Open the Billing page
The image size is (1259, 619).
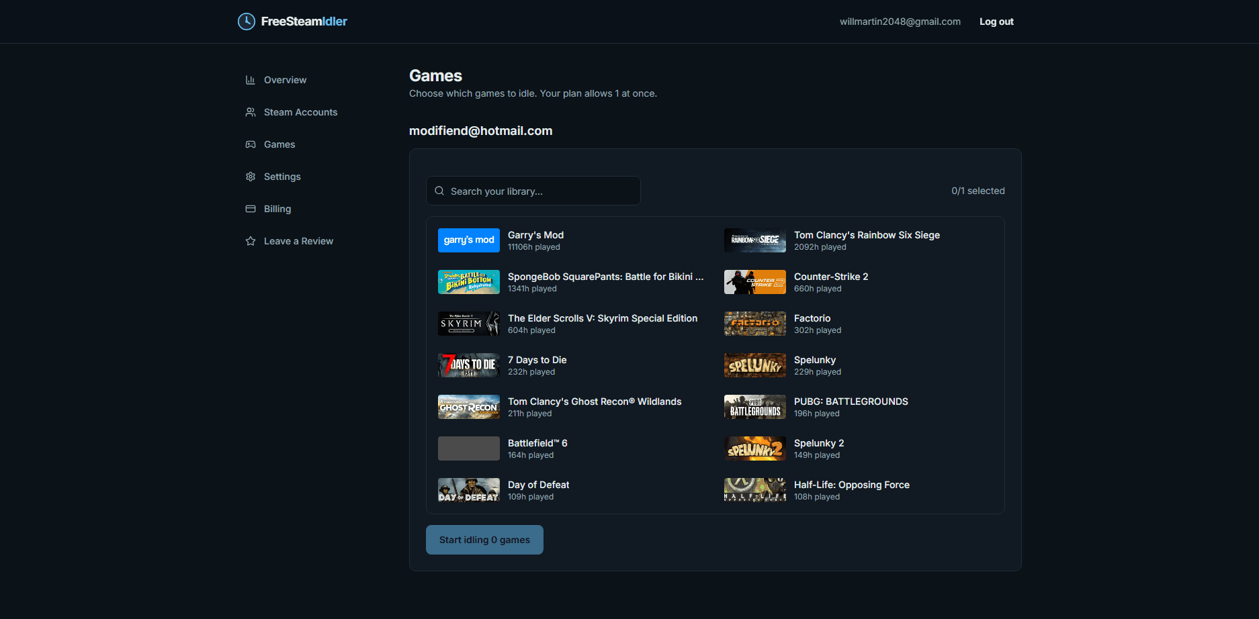tap(277, 209)
